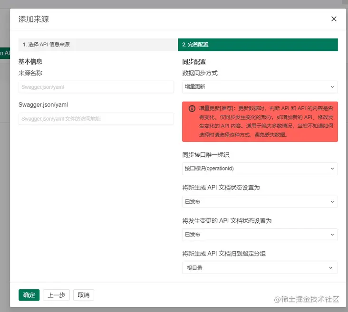Focus the 来源名称 input field
This screenshot has width=348, height=312.
click(96, 87)
